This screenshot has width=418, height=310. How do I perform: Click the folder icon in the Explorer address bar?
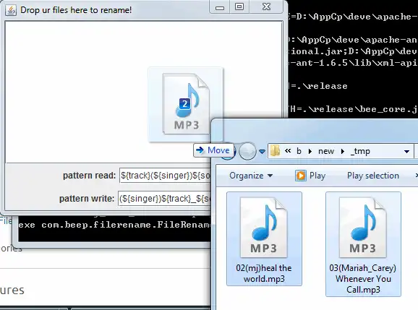275,151
